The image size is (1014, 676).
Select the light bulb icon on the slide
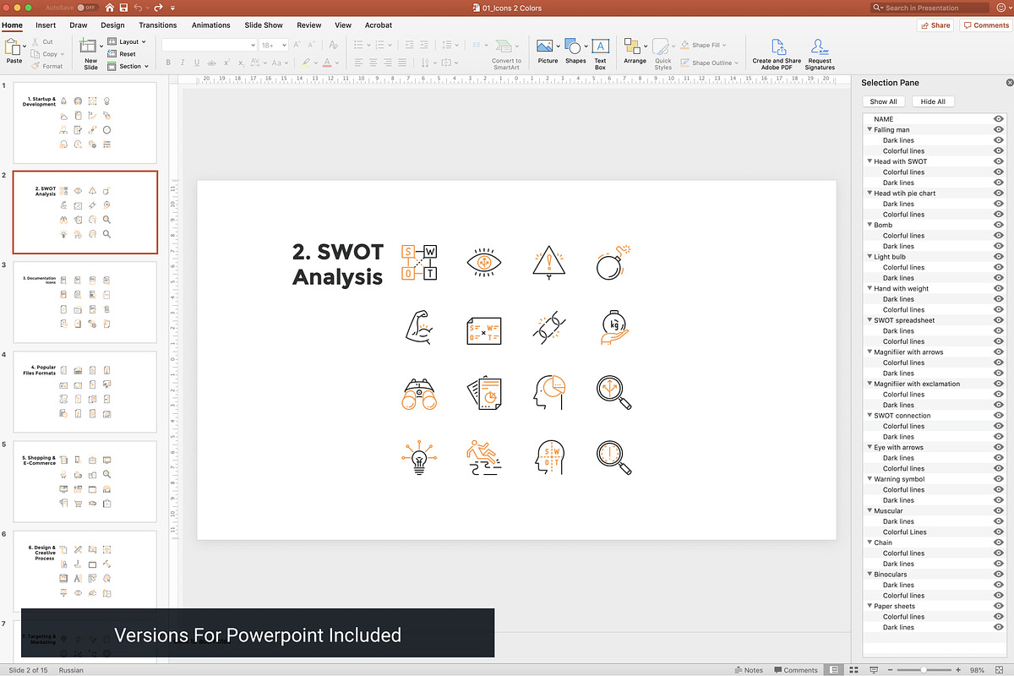pos(419,458)
